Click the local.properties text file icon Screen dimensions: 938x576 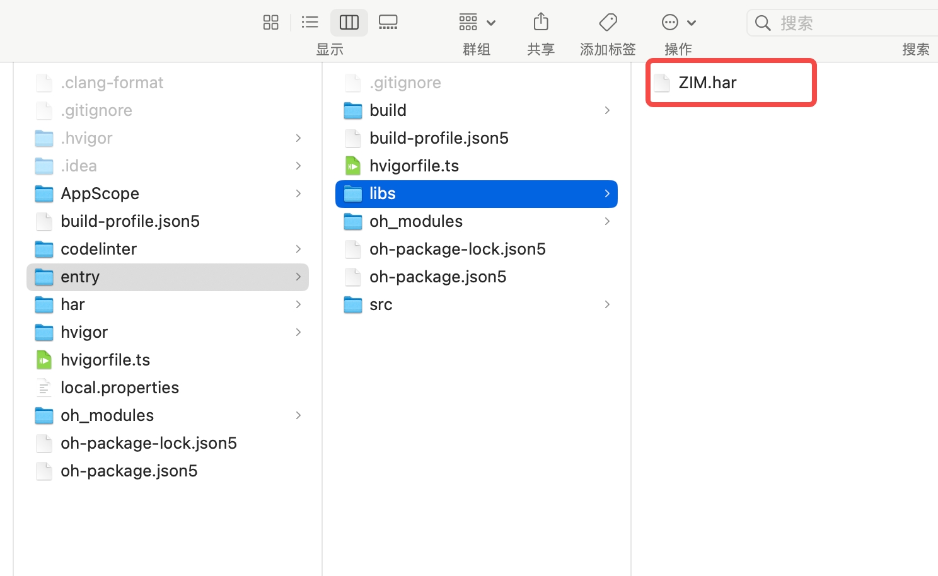[x=44, y=388]
